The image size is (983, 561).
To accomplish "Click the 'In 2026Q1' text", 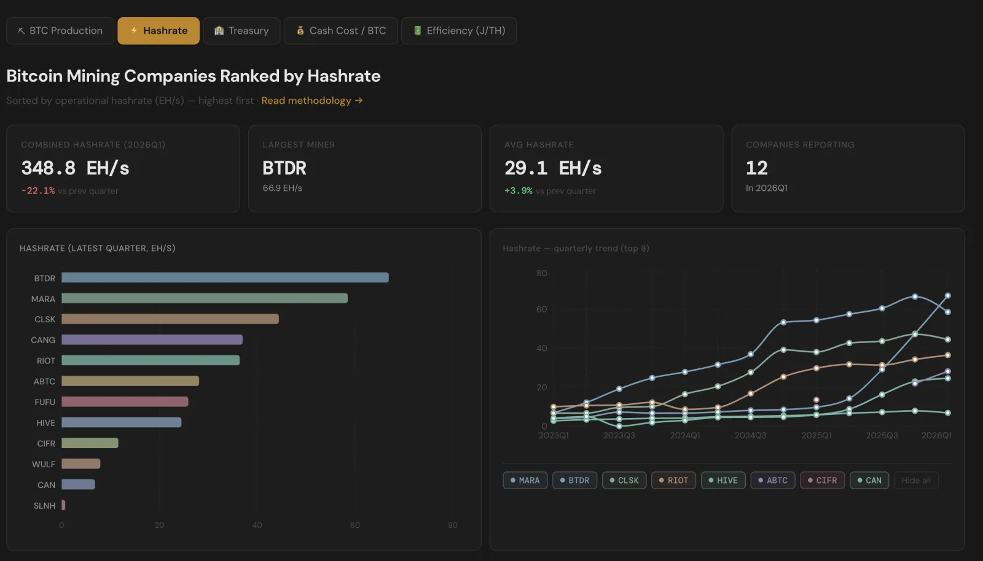I will (767, 188).
